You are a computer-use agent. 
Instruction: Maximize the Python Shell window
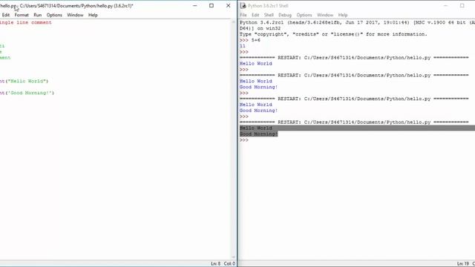462,6
